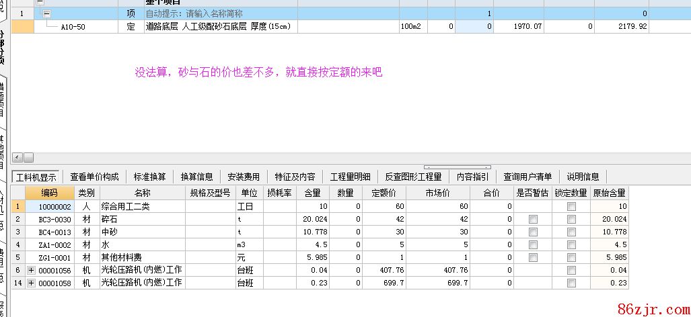The width and height of the screenshot is (691, 317).
Task: Collapse the item row 1 tree node
Action: [x=46, y=13]
